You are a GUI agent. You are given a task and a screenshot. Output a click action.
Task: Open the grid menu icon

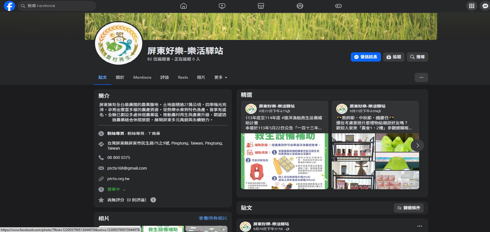click(472, 6)
